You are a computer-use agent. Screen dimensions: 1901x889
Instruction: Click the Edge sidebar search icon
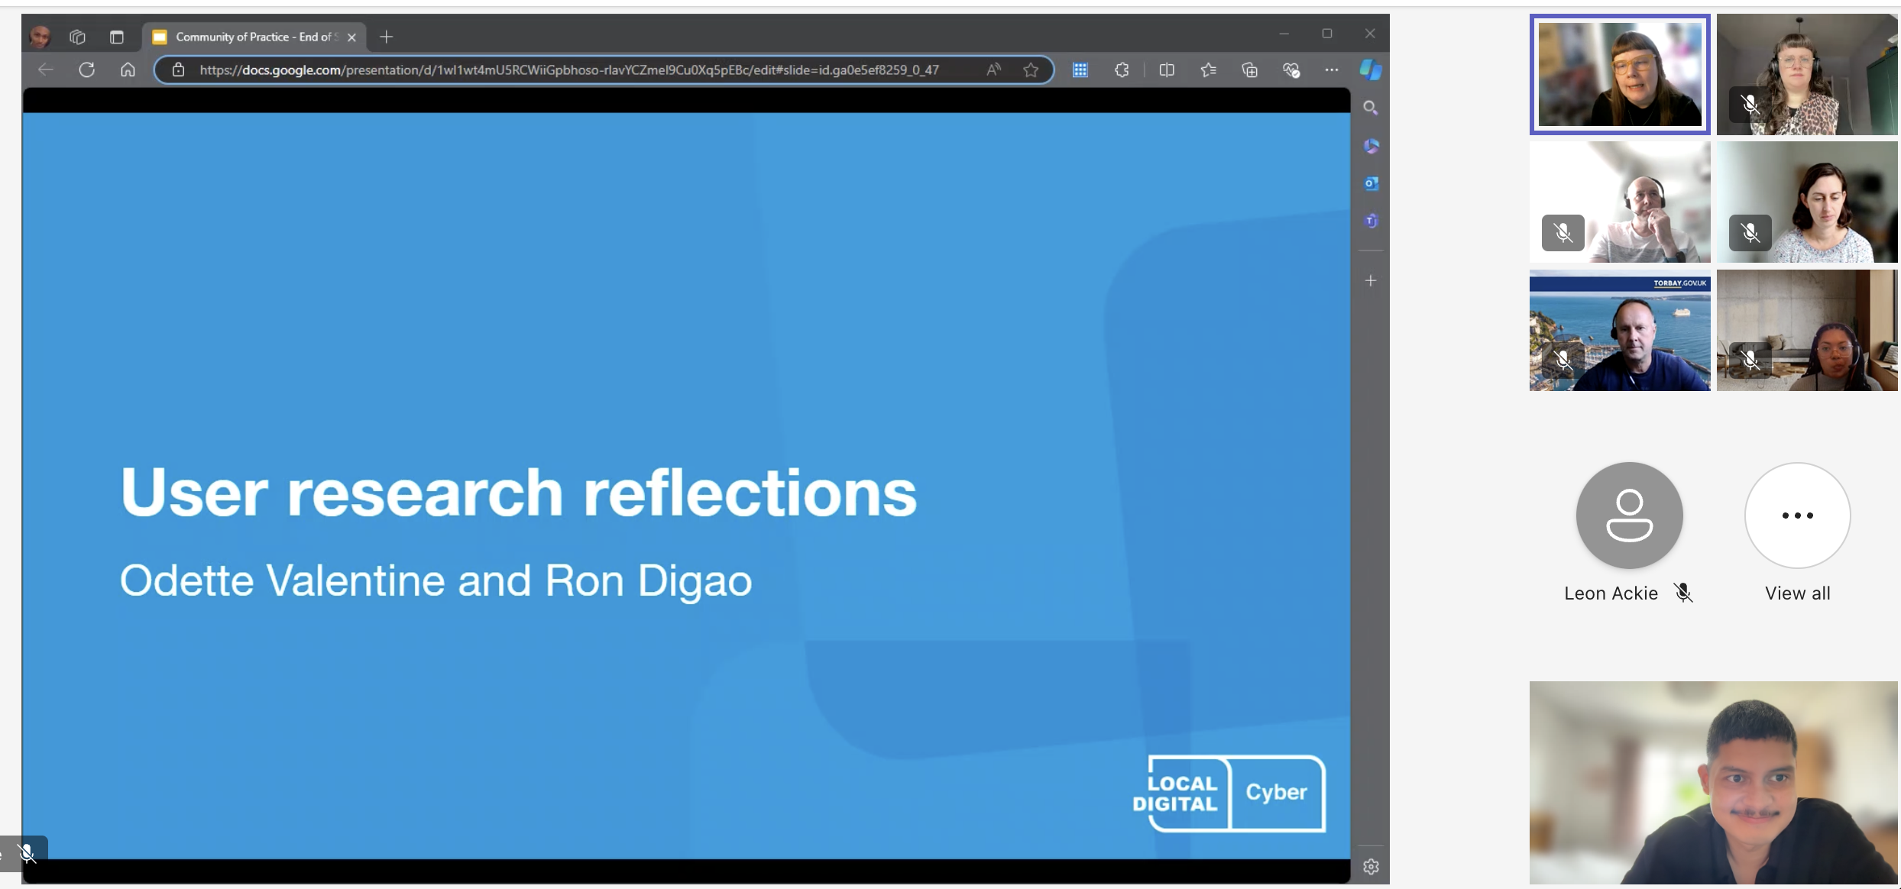click(x=1371, y=108)
